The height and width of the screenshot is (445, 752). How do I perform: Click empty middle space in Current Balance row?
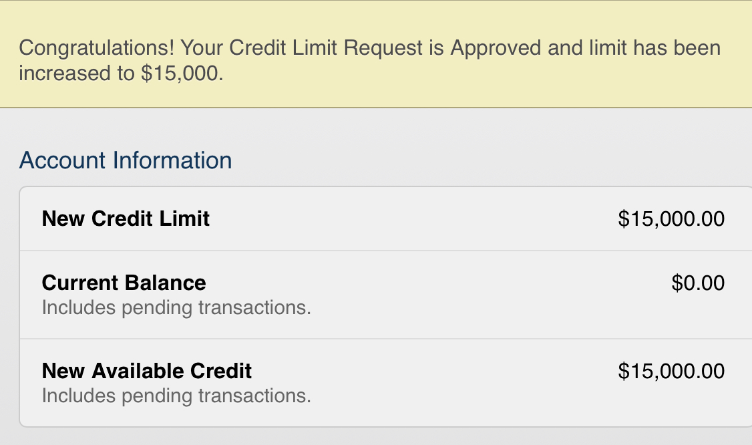(x=467, y=294)
